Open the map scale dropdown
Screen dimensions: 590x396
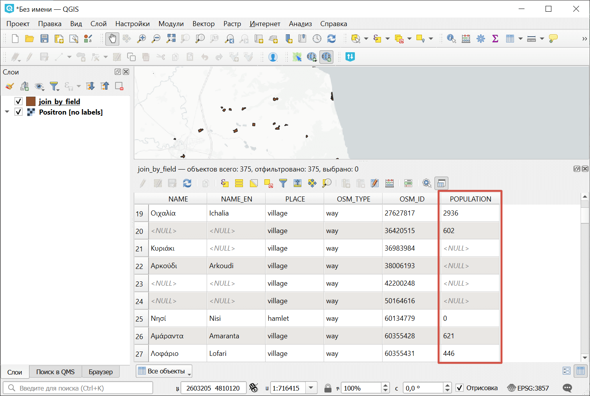pos(311,388)
